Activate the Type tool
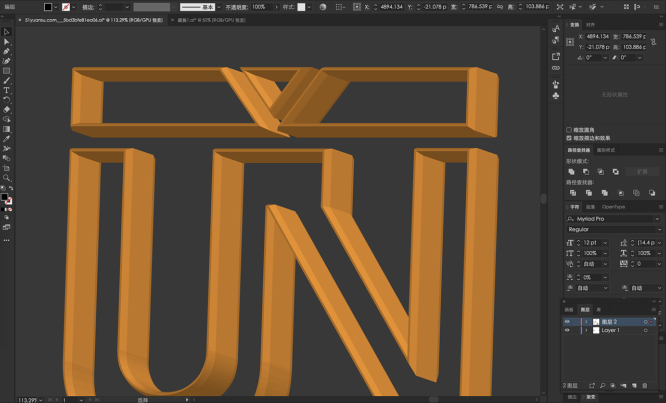The image size is (666, 403). point(7,90)
